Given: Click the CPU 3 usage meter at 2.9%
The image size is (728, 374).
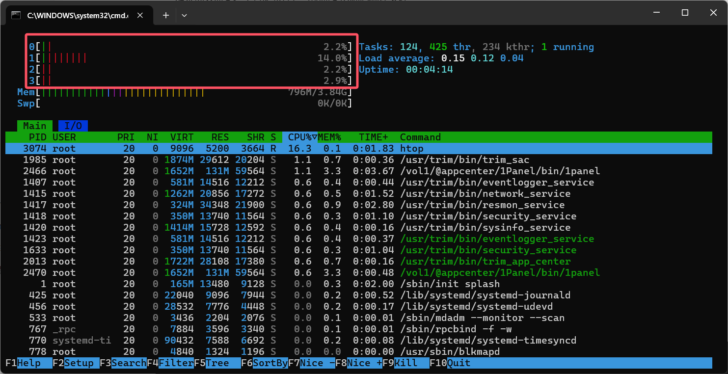Looking at the screenshot, I should click(190, 80).
